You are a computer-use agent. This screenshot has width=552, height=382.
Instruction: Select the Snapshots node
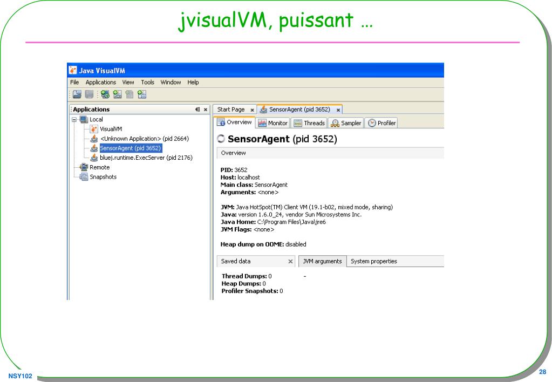coord(103,177)
